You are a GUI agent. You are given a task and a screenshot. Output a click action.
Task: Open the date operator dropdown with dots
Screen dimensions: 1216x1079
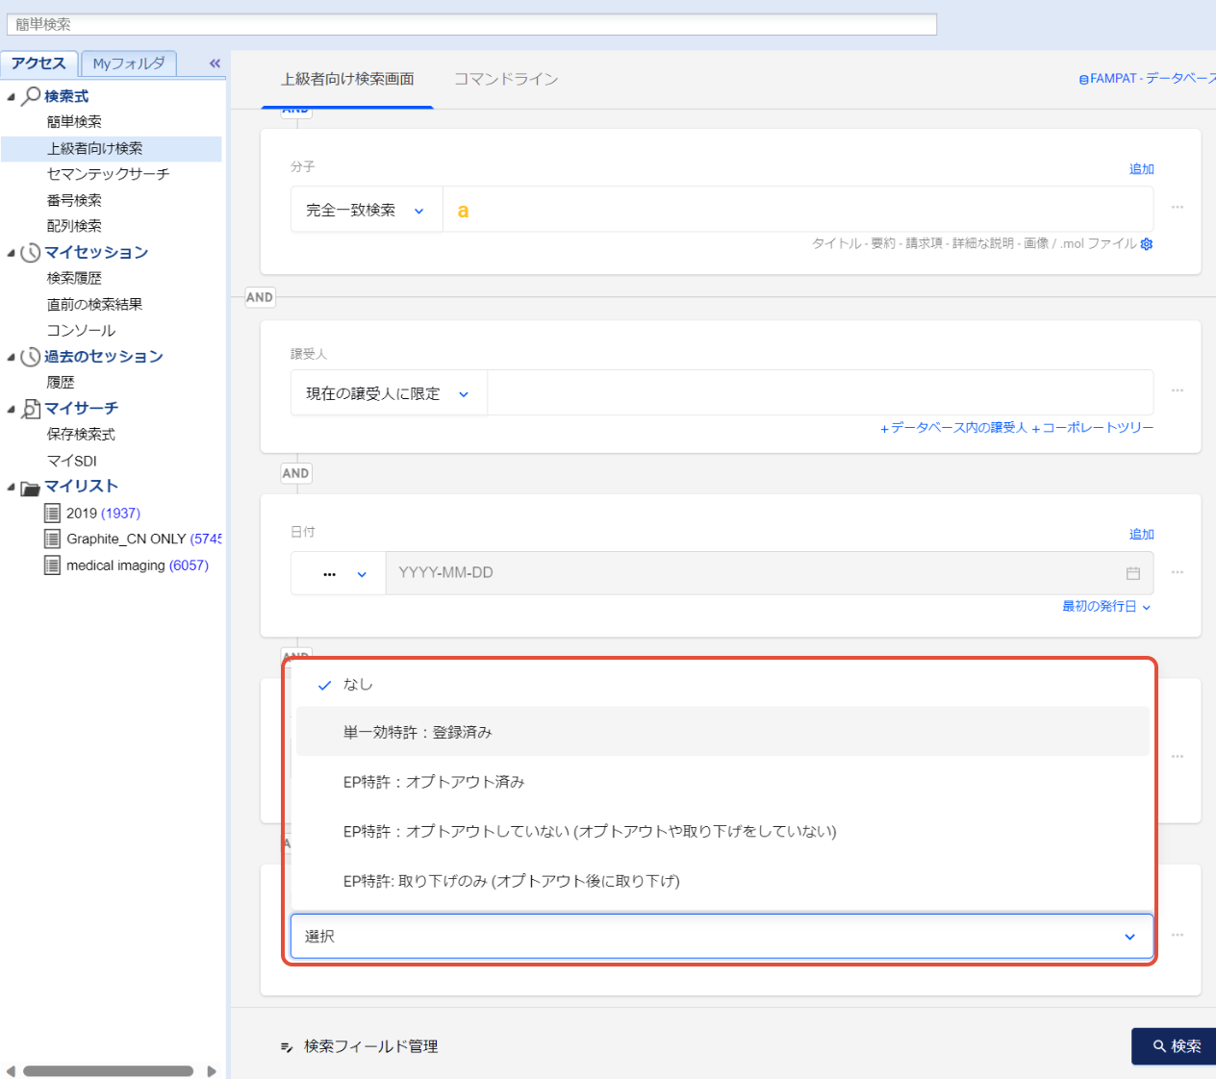(x=338, y=574)
